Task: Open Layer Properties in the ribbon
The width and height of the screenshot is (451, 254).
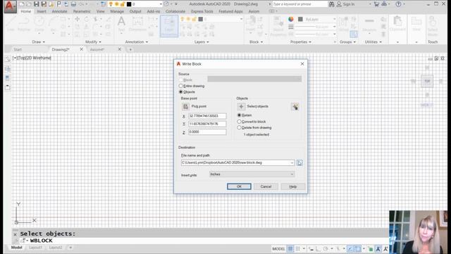Action: [169, 26]
